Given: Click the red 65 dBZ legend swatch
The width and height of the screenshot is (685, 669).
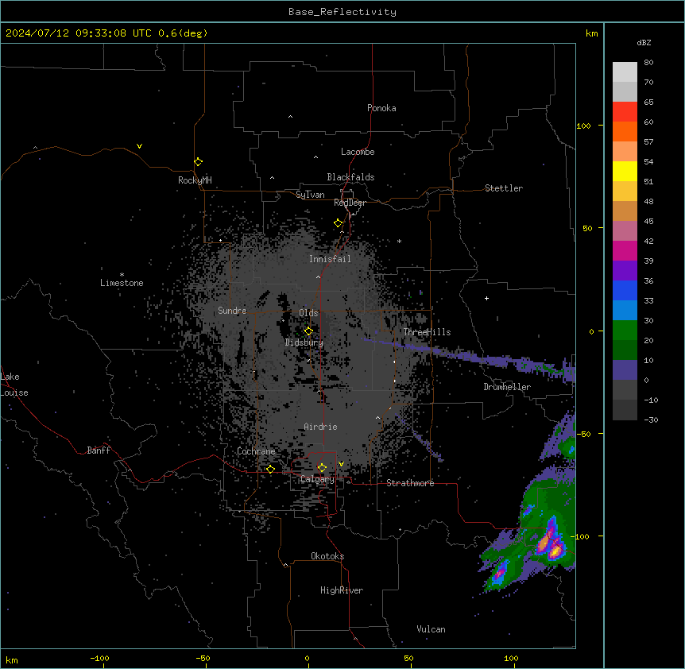Looking at the screenshot, I should (625, 111).
